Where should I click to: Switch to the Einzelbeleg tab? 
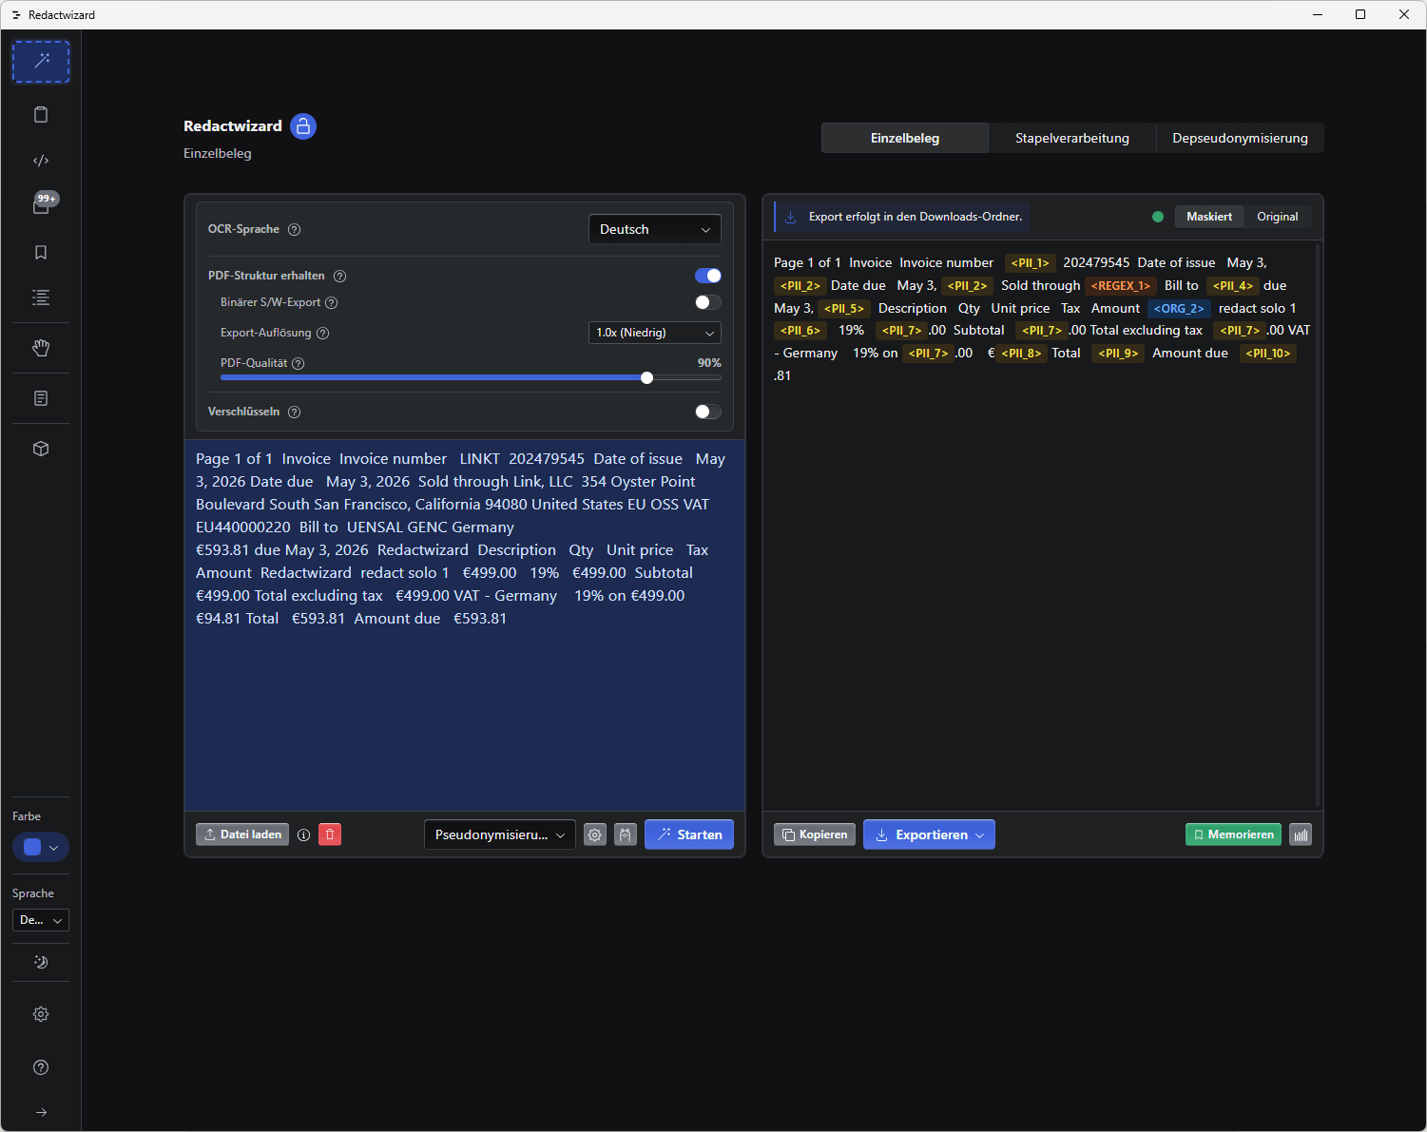[905, 138]
